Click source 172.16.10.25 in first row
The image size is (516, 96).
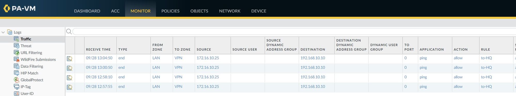tap(208, 58)
